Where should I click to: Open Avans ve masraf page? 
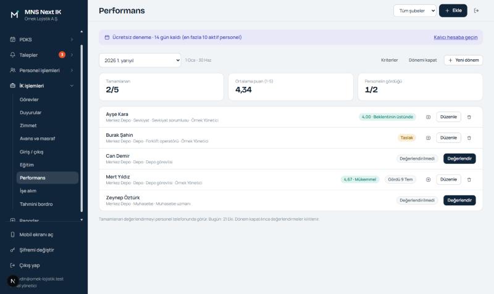pyautogui.click(x=48, y=139)
